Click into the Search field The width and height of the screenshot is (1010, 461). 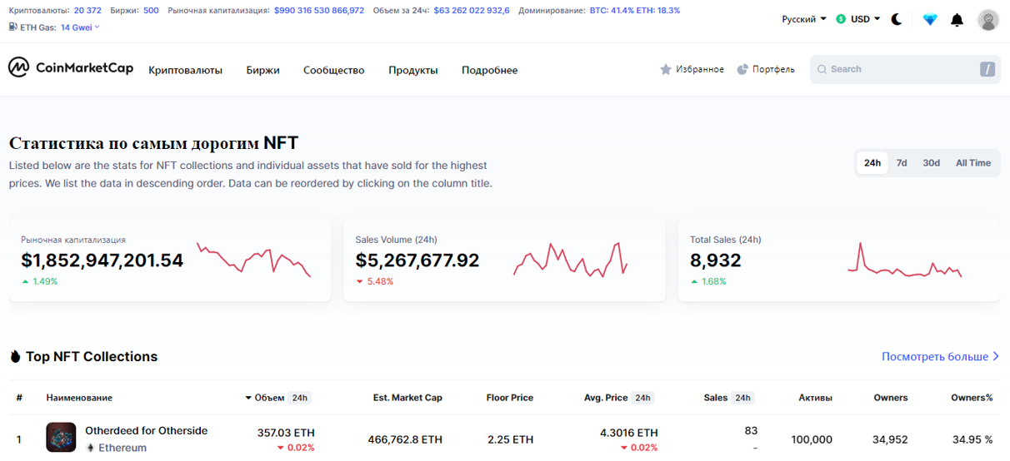tap(905, 69)
